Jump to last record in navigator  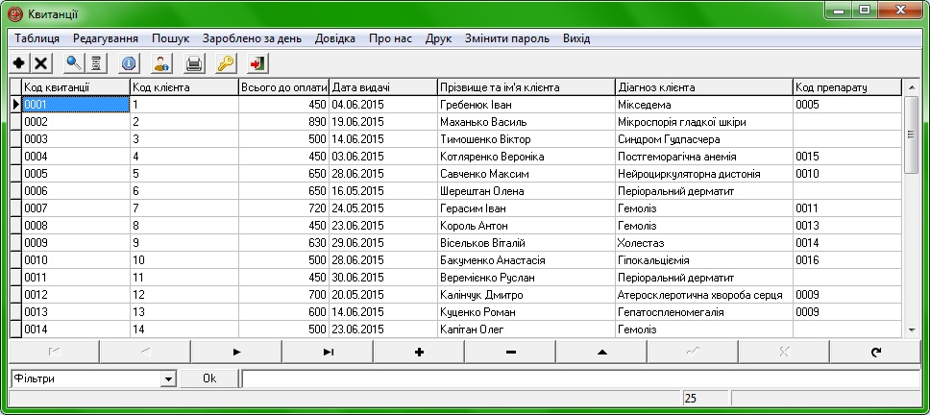(328, 352)
